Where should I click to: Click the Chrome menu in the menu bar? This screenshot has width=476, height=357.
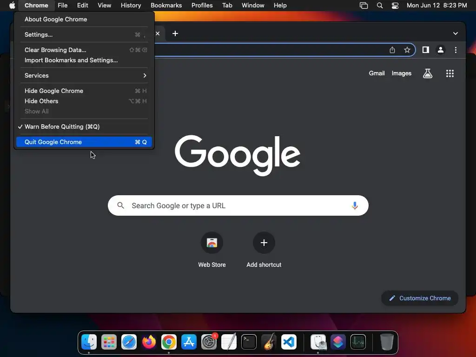pyautogui.click(x=36, y=5)
